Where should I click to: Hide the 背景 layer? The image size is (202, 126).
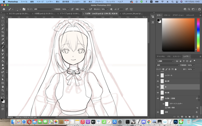(158, 112)
